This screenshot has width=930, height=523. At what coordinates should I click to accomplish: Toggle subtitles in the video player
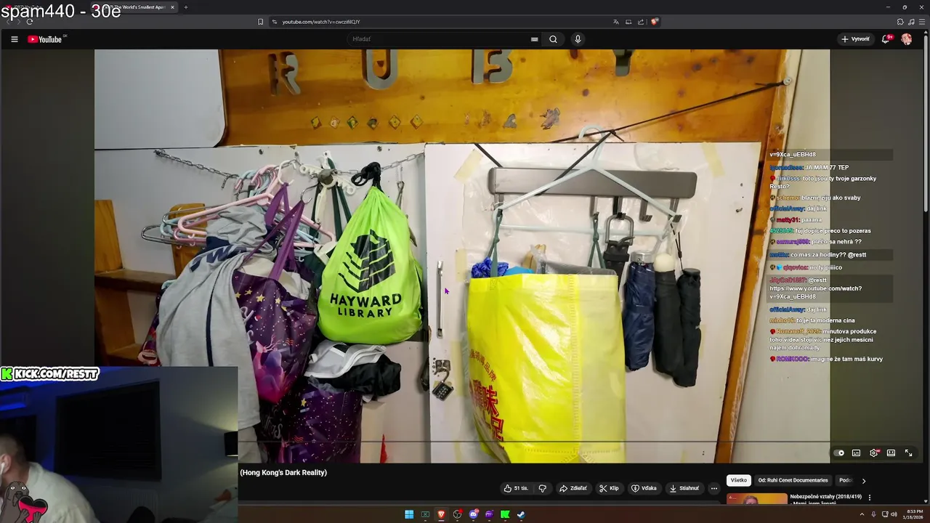pos(857,453)
